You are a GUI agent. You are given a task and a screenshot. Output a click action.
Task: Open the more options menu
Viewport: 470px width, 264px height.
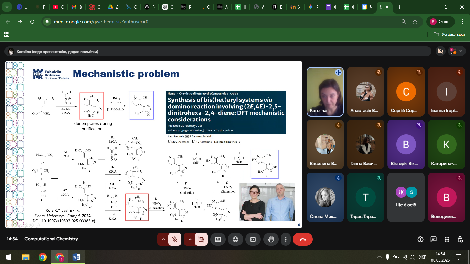285,239
